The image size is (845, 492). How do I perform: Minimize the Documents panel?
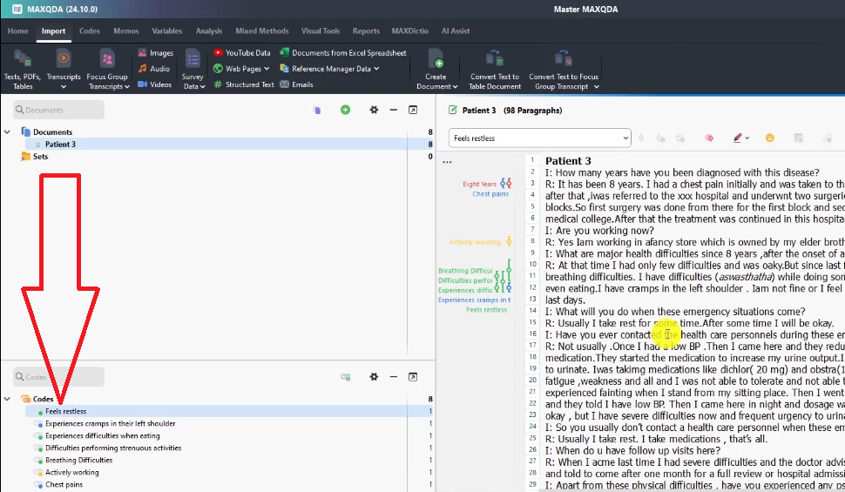click(394, 110)
